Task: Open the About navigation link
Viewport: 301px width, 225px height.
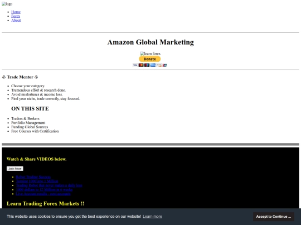Action: pyautogui.click(x=16, y=21)
